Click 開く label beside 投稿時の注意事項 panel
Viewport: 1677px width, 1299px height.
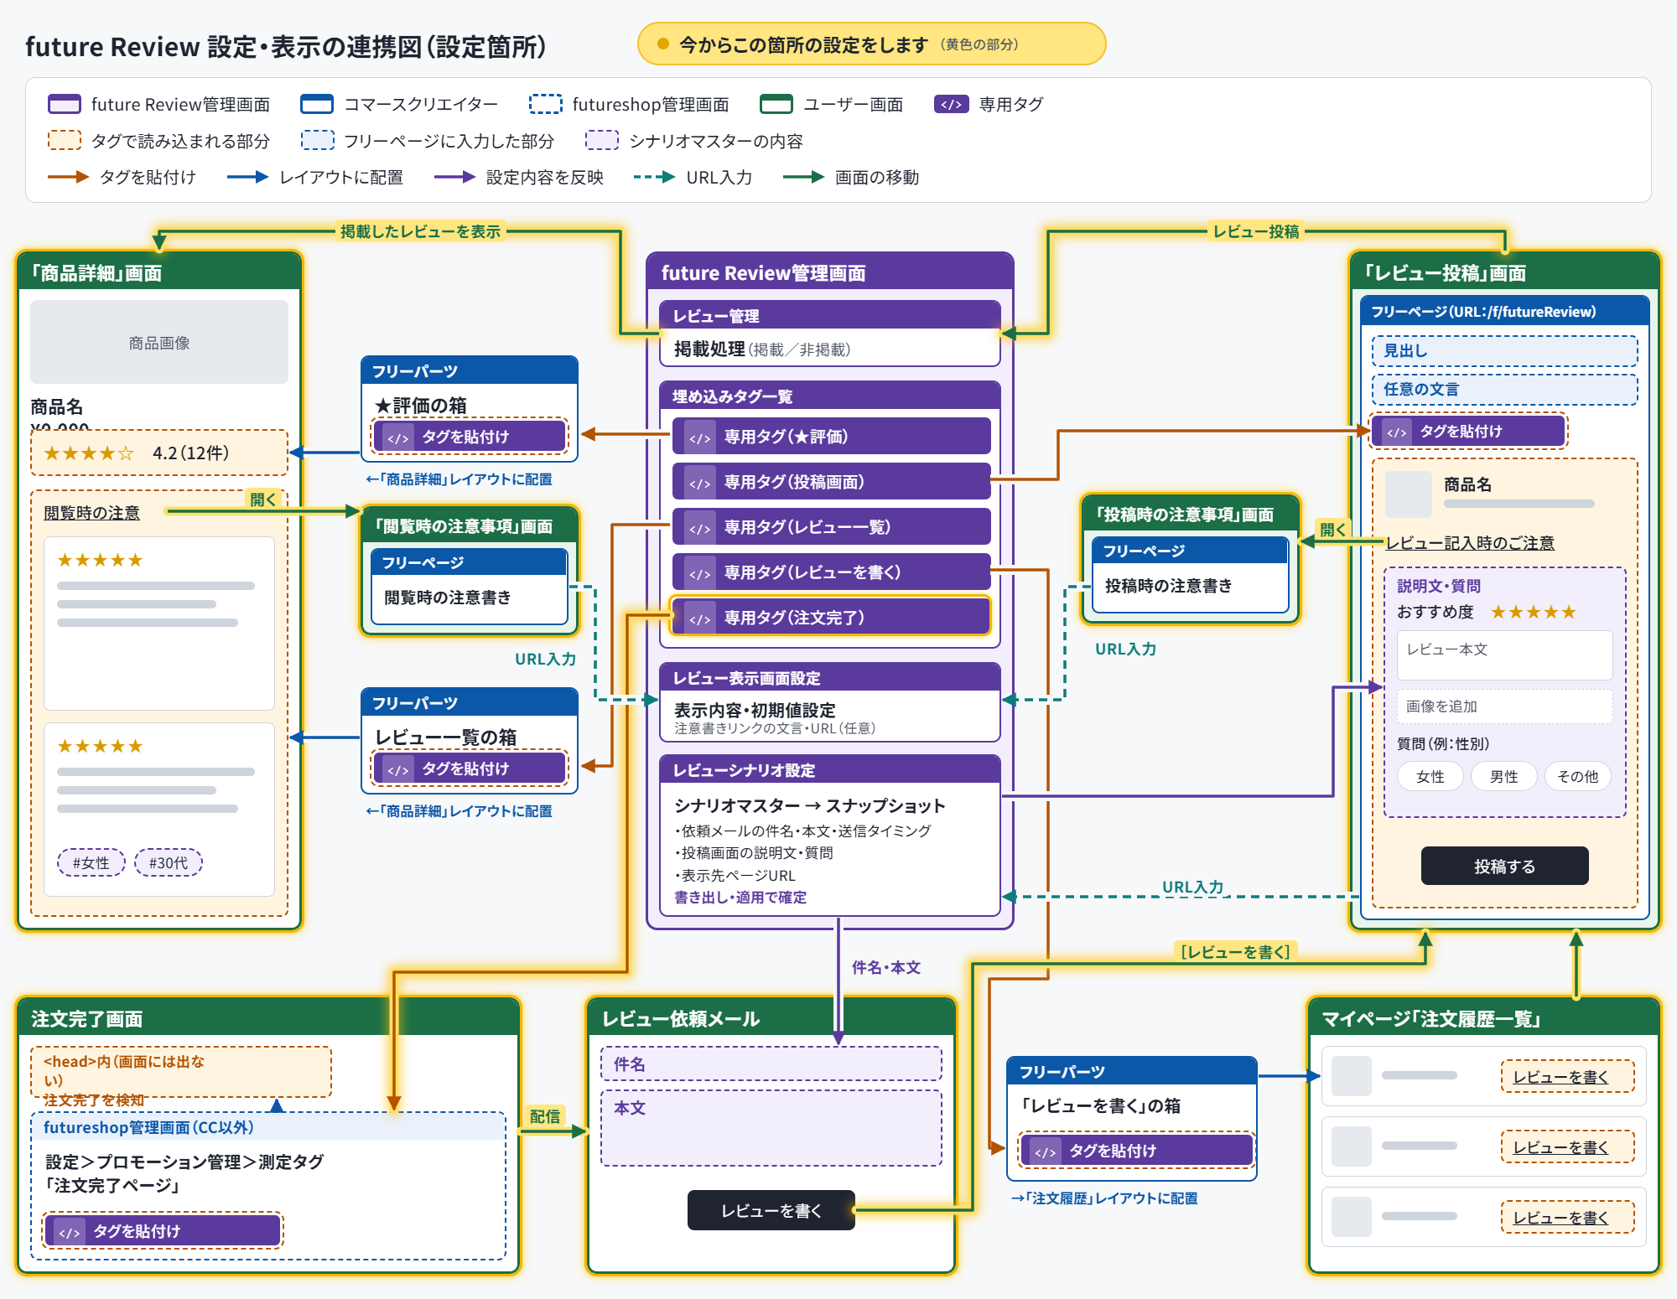tap(1332, 530)
